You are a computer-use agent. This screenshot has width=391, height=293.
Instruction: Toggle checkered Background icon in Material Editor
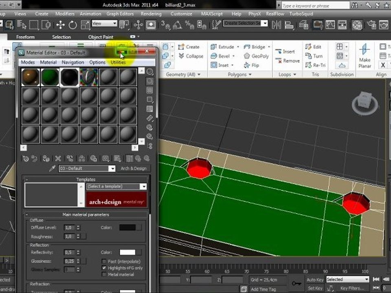149,90
